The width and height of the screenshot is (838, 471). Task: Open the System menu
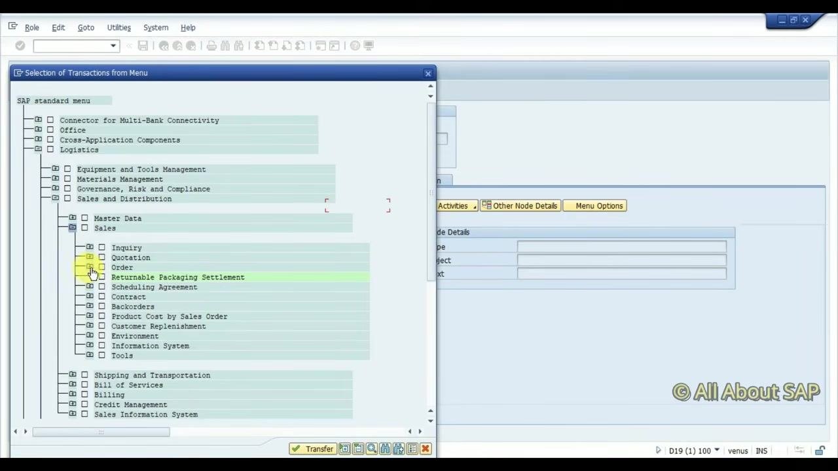[156, 27]
